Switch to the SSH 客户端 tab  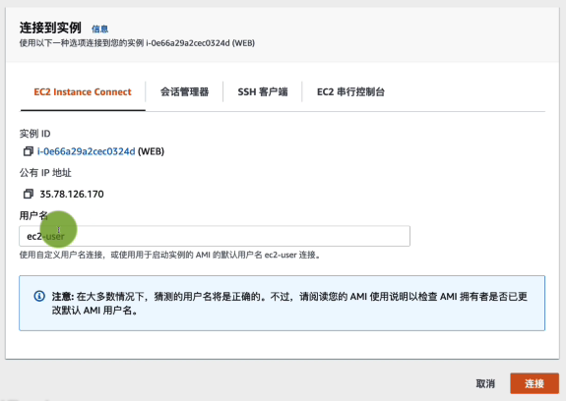pyautogui.click(x=263, y=91)
